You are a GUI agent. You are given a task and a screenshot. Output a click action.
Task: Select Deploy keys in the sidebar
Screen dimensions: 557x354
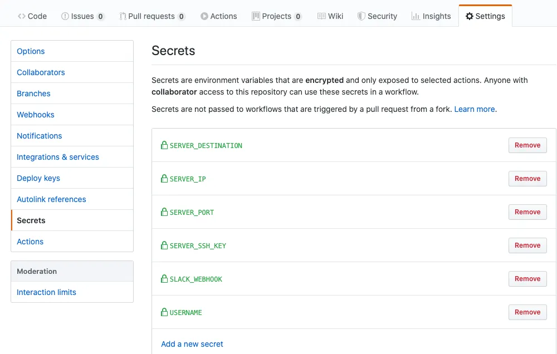point(38,178)
